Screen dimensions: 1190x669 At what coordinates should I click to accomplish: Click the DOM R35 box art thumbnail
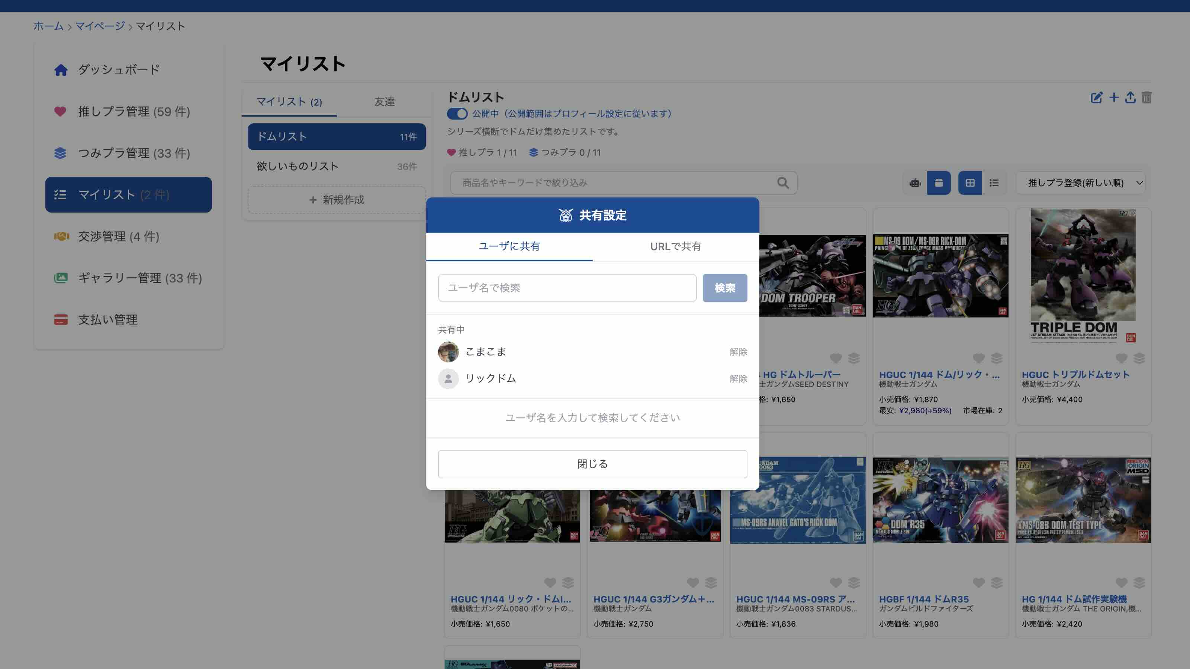940,500
